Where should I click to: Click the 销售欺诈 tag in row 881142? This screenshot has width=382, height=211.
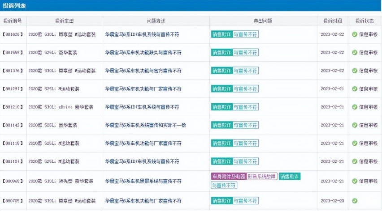tap(221, 125)
